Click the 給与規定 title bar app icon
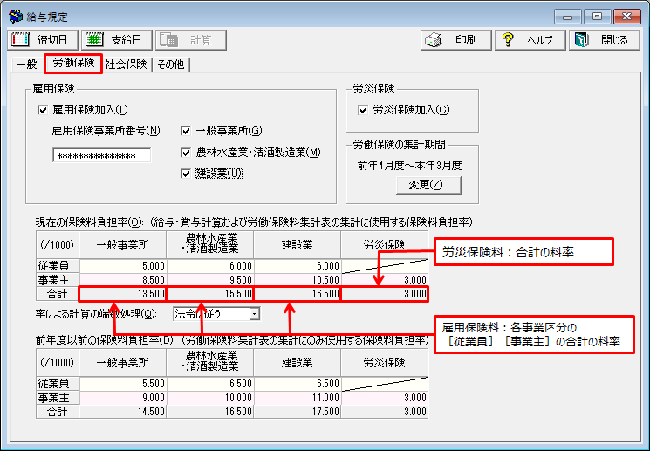650x451 pixels. pos(15,17)
